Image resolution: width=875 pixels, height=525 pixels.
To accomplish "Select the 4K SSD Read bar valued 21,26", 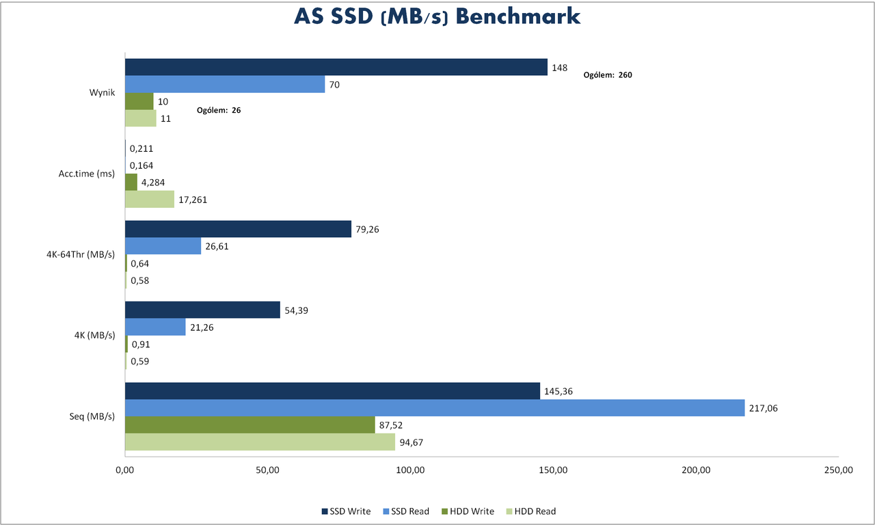I will (x=155, y=327).
